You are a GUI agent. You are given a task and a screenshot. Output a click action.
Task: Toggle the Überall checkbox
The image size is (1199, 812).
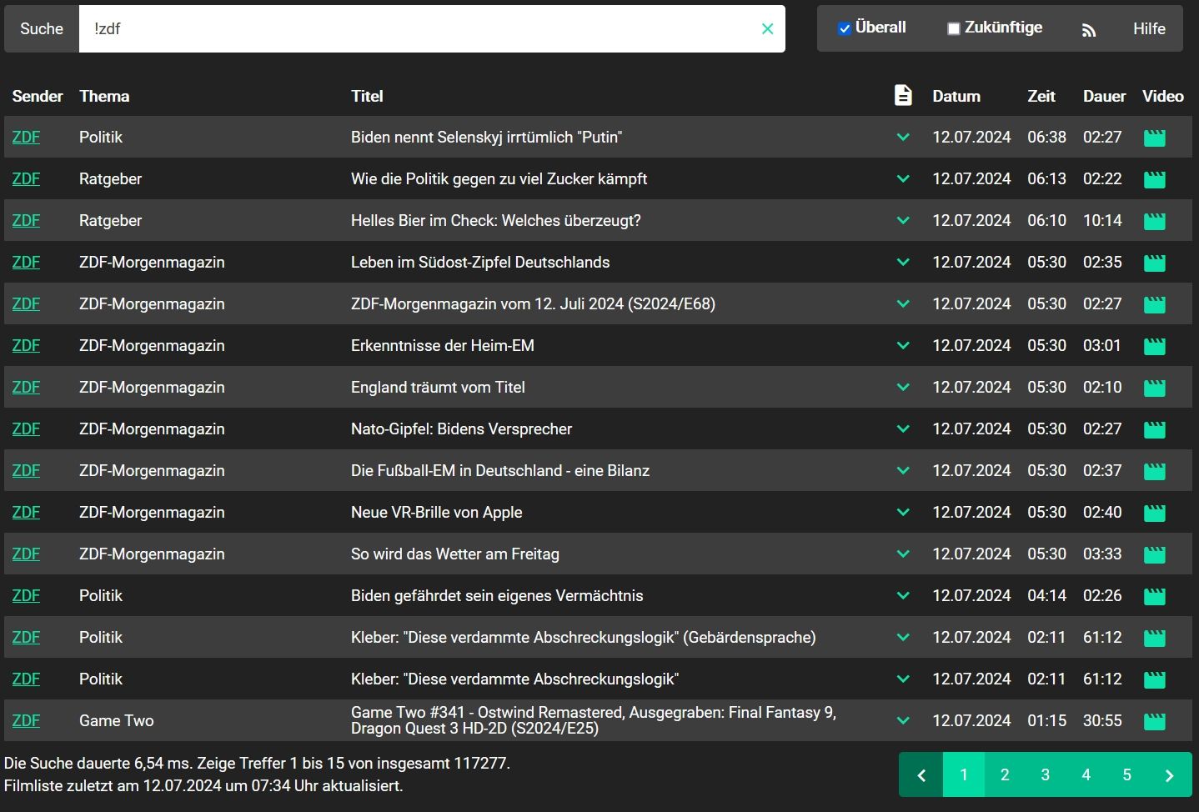tap(844, 28)
